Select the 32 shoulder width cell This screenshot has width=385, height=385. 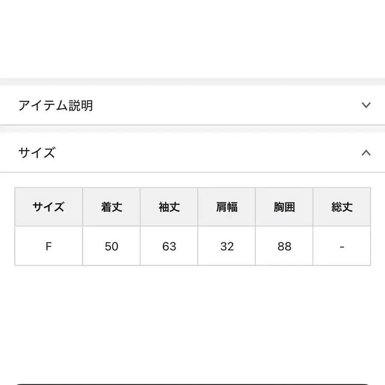[227, 246]
